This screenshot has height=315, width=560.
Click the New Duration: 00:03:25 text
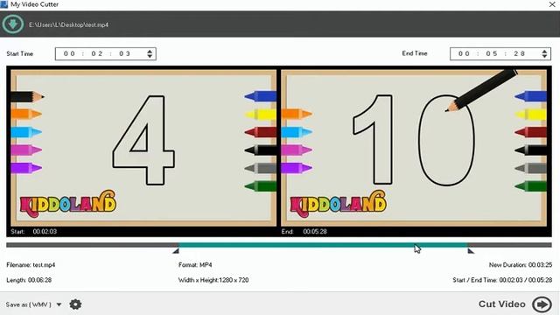click(521, 265)
